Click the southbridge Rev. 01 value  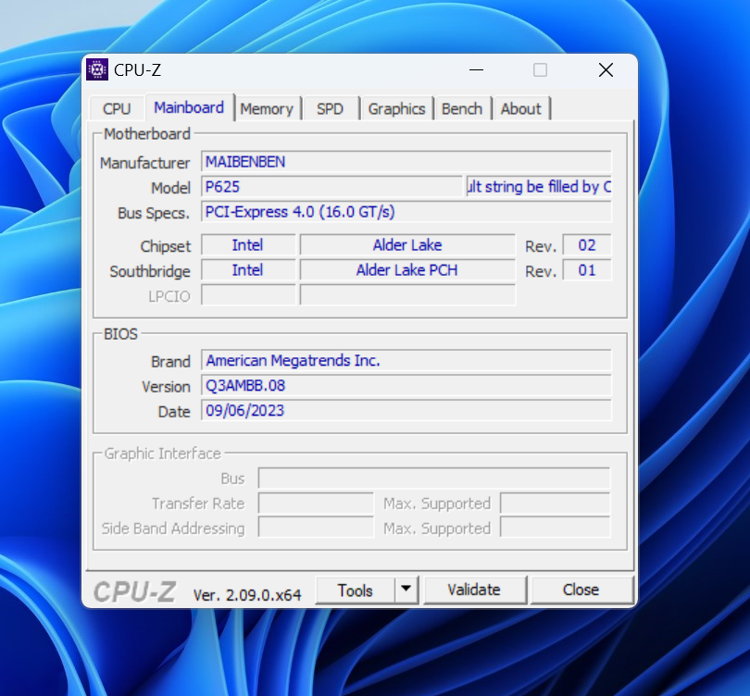[587, 270]
